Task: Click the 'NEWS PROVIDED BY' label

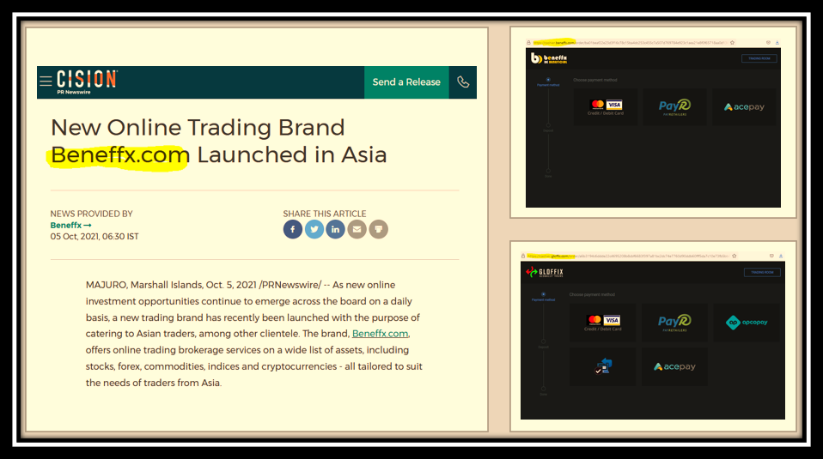Action: [91, 214]
